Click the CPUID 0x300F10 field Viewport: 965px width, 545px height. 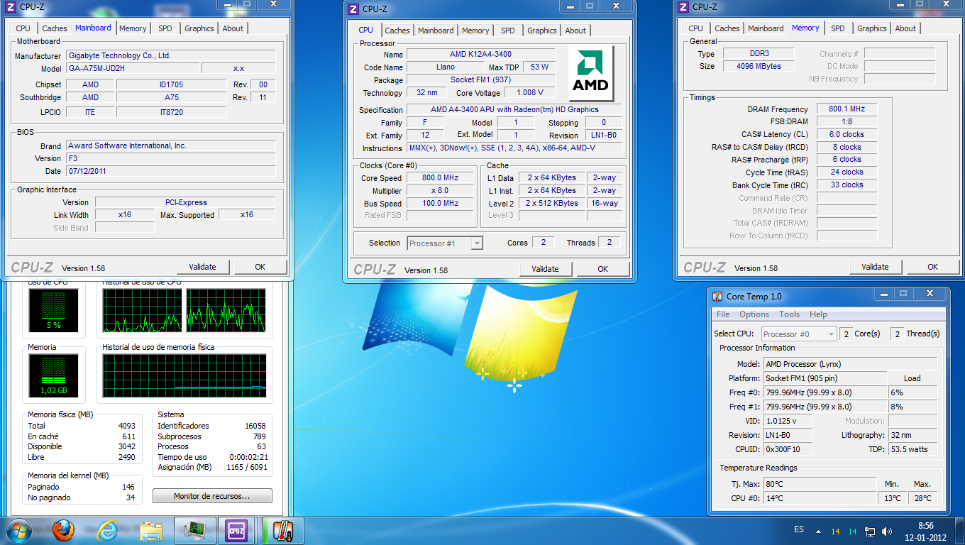[788, 449]
